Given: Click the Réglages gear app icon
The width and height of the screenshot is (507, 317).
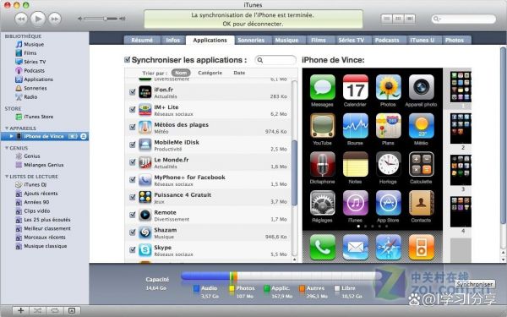Looking at the screenshot, I should pyautogui.click(x=323, y=203).
